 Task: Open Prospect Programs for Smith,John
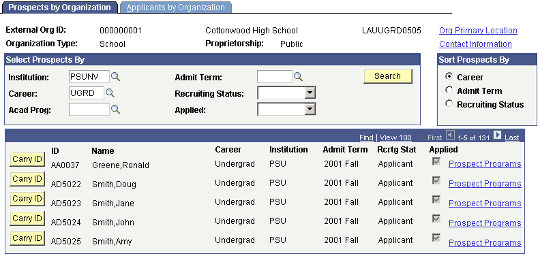485,223
